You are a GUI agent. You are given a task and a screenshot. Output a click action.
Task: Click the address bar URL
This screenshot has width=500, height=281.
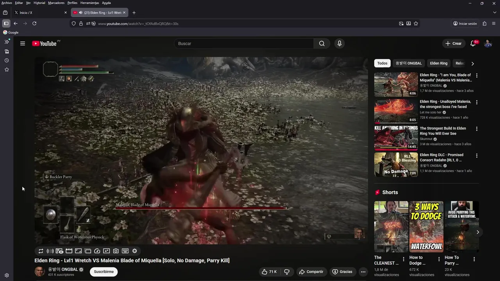(x=138, y=23)
